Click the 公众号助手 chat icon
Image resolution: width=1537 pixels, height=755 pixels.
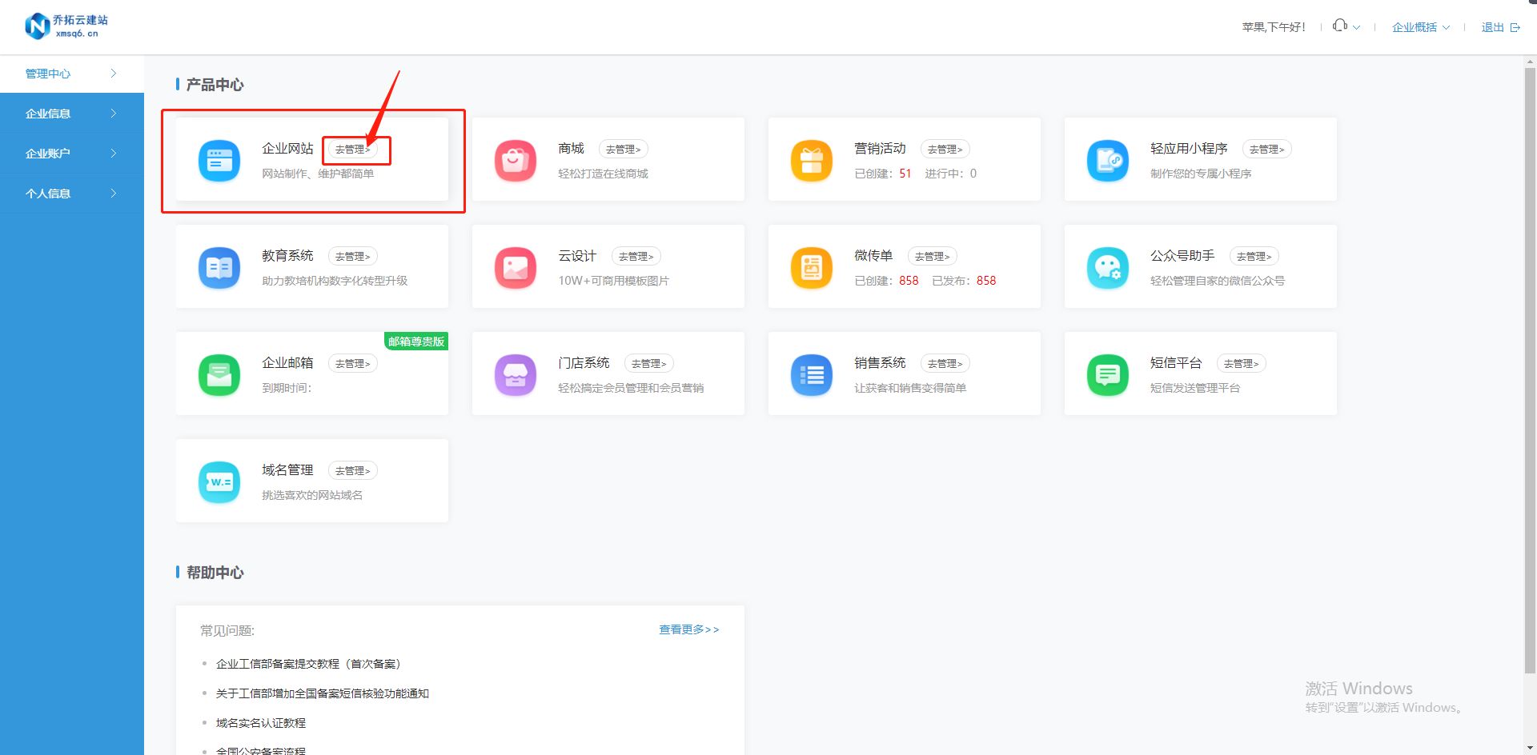[x=1107, y=267]
